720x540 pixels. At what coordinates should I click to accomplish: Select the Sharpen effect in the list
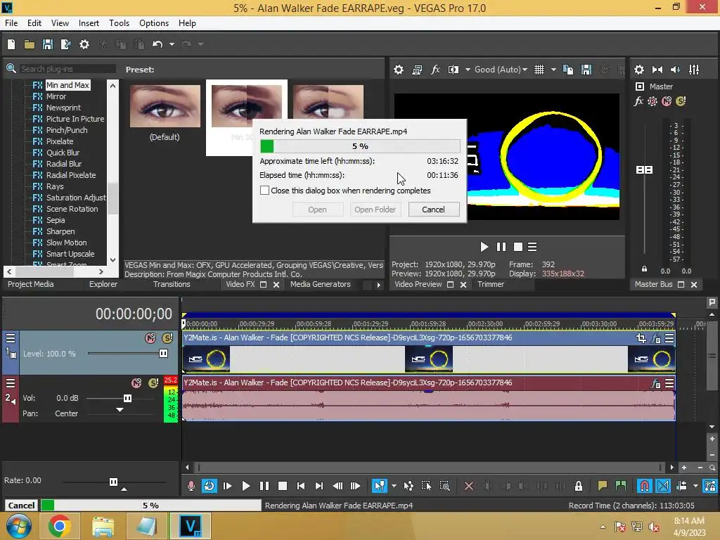point(60,231)
